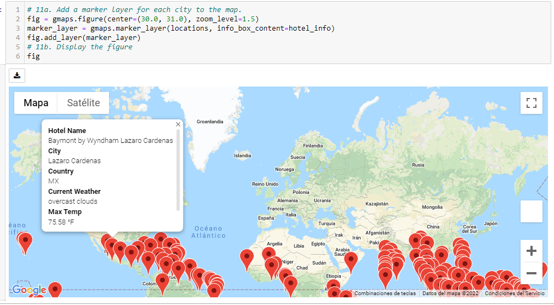Click the 'Japón' map label

(x=490, y=223)
